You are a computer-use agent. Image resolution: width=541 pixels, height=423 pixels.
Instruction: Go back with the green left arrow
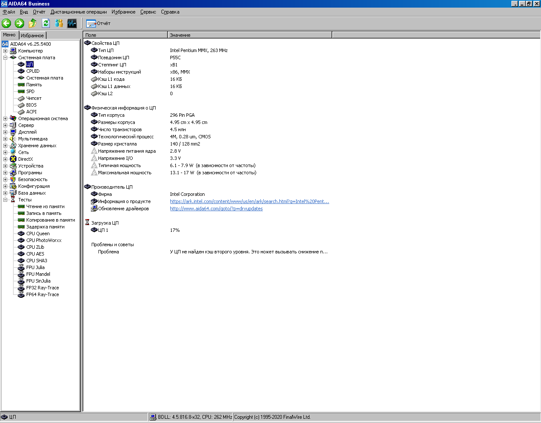click(x=6, y=23)
